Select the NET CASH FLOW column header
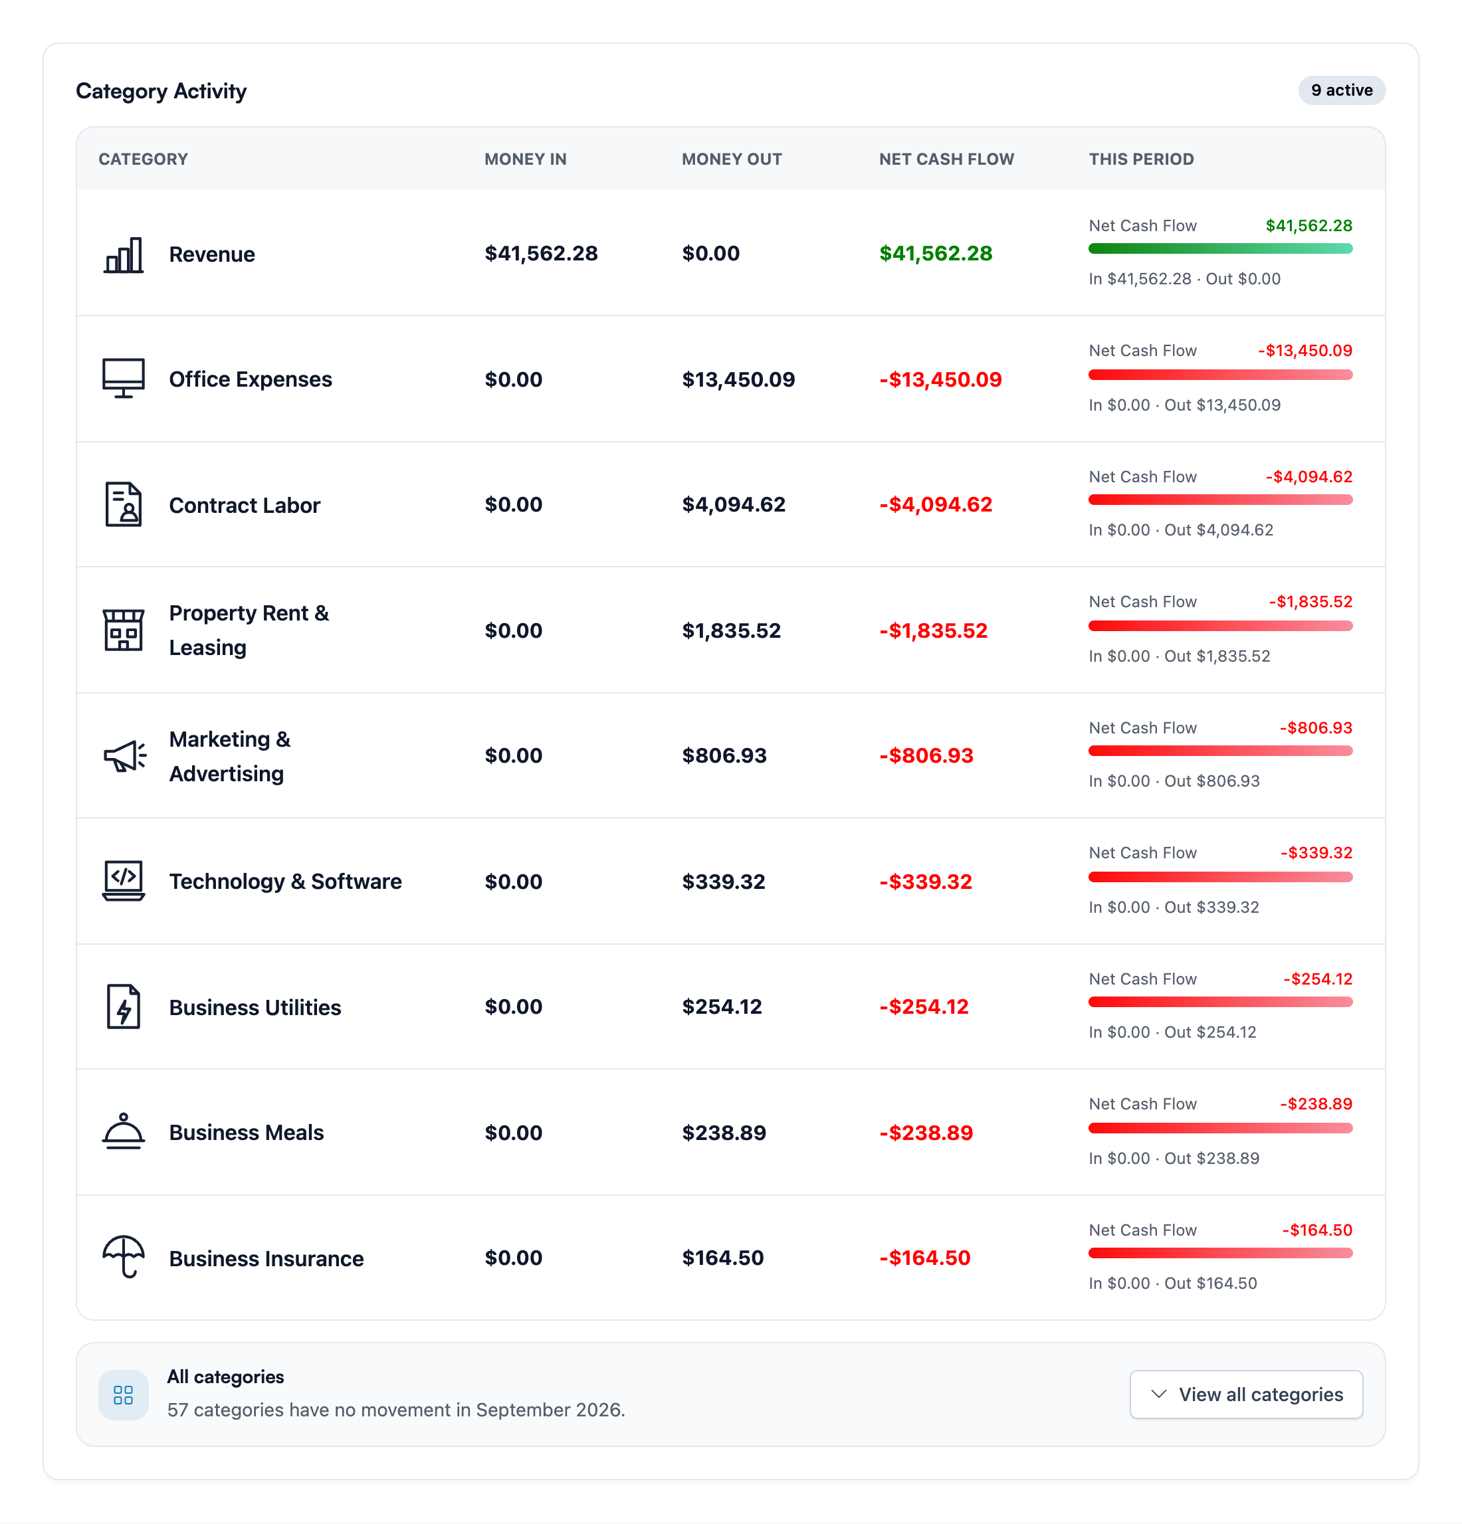Image resolution: width=1462 pixels, height=1524 pixels. coord(946,159)
